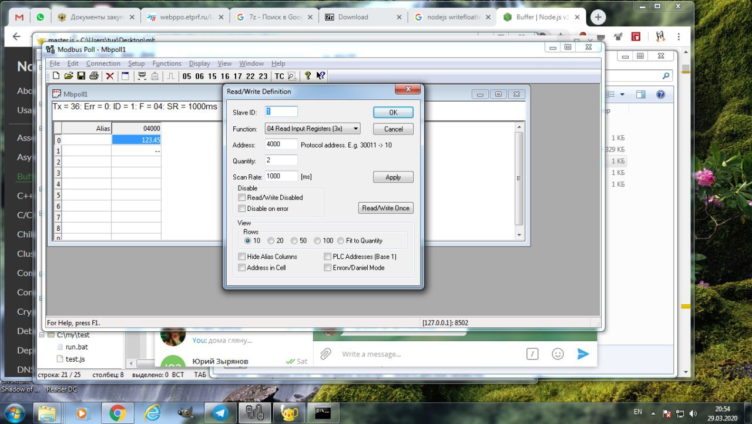Viewport: 752px width, 424px height.
Task: Open the Setup menu
Action: (136, 63)
